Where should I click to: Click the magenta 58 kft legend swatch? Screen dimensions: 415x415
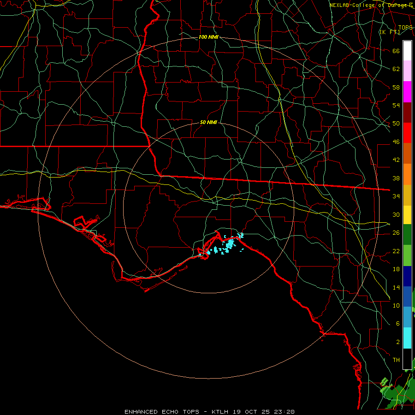(x=407, y=92)
